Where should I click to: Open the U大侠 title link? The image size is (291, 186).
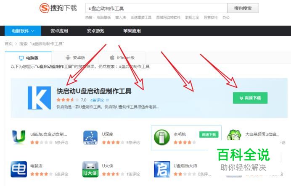108,166
